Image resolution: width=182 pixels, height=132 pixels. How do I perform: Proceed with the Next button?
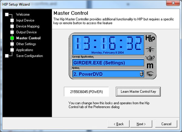click(x=141, y=124)
